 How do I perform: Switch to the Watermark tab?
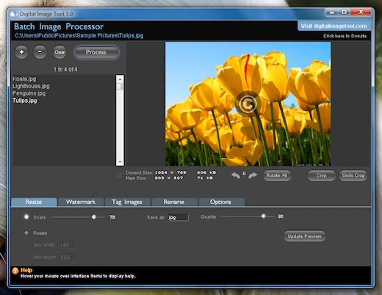click(x=81, y=202)
